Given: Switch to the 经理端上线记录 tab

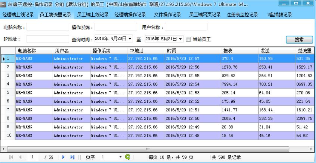Looking at the screenshot, I should coord(18,15).
